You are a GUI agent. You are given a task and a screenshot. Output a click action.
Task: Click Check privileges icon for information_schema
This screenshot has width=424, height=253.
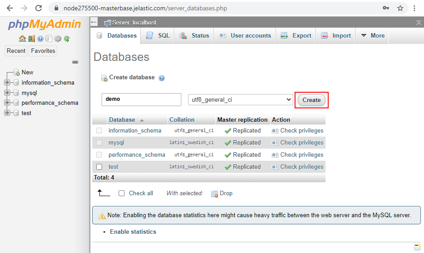pyautogui.click(x=275, y=131)
